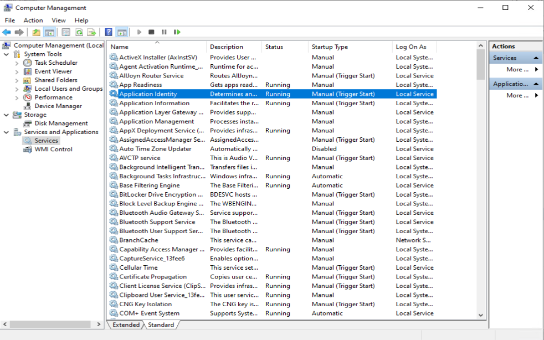Refresh the services list via toolbar icon
The width and height of the screenshot is (544, 340).
tap(79, 32)
